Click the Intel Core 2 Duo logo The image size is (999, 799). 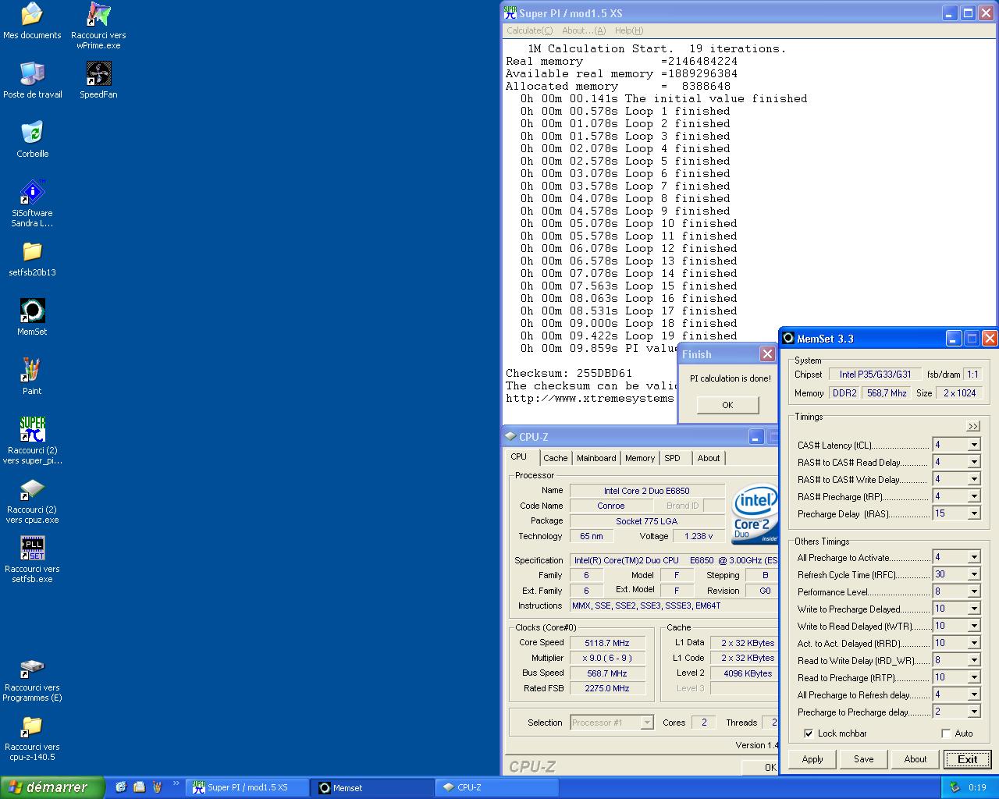pyautogui.click(x=755, y=513)
